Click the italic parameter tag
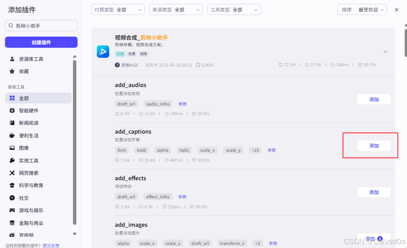The height and width of the screenshot is (248, 407). [x=184, y=150]
